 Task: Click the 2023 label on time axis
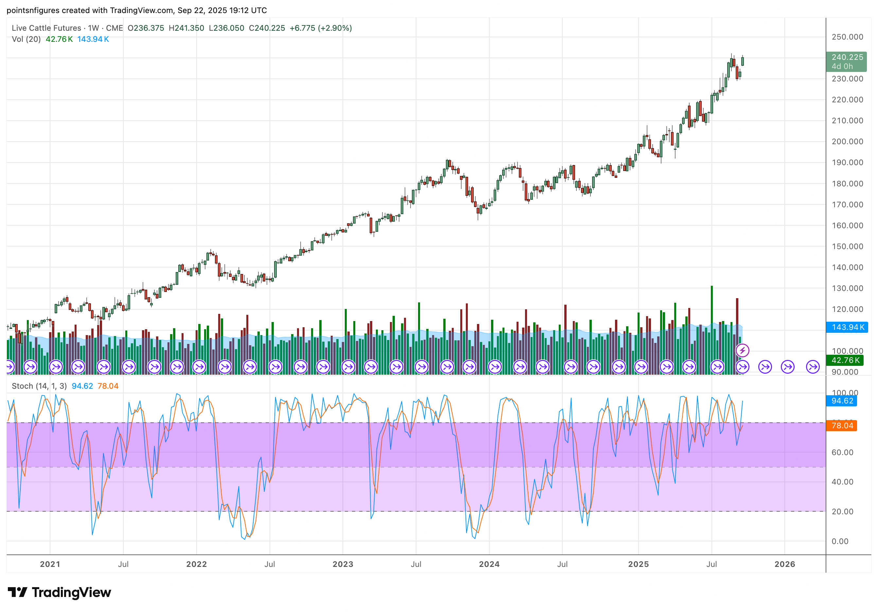tap(342, 564)
